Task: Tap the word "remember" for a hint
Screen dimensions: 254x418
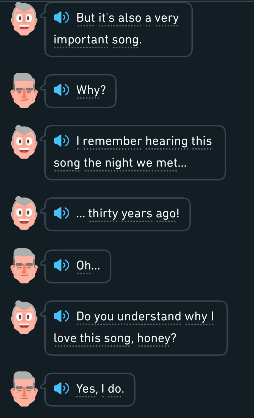Action: point(112,141)
